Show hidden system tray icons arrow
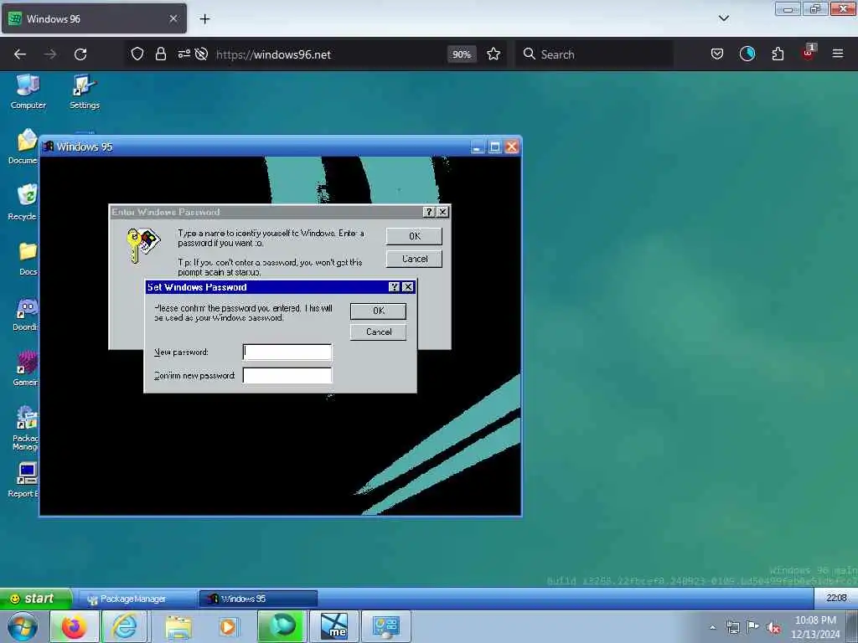The width and height of the screenshot is (858, 643). point(712,627)
